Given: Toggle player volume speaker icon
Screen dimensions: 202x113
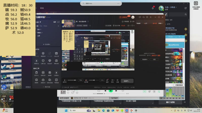Looking at the screenshot, I should 123,91.
